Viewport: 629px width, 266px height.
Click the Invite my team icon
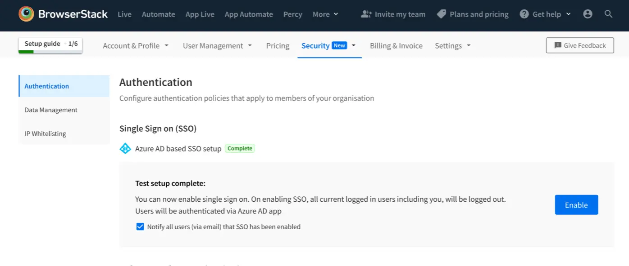pos(366,14)
